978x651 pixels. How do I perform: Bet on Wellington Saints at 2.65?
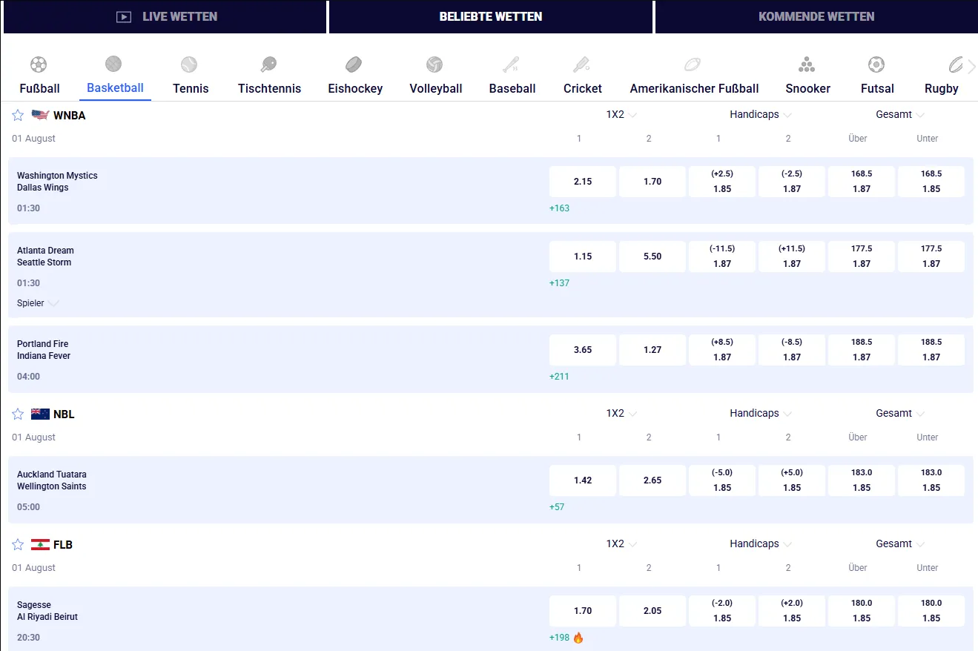point(652,480)
